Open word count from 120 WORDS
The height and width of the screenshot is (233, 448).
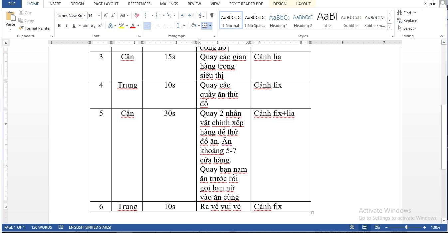pos(42,227)
